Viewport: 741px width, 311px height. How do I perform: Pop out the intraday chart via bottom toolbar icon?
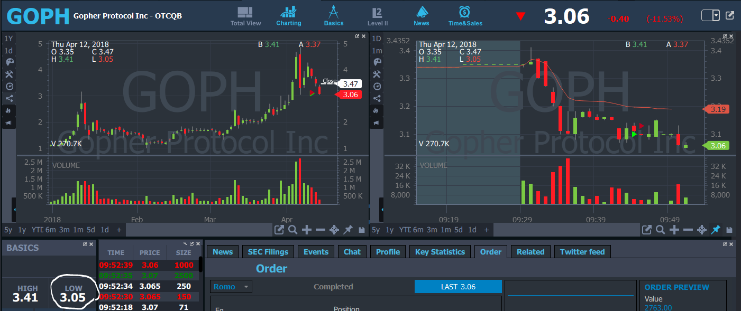pos(646,230)
